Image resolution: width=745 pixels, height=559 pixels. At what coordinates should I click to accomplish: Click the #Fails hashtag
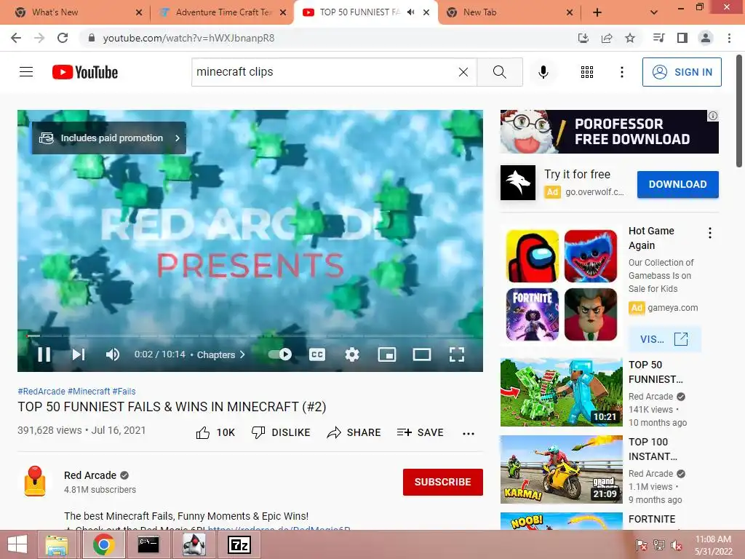pos(124,391)
